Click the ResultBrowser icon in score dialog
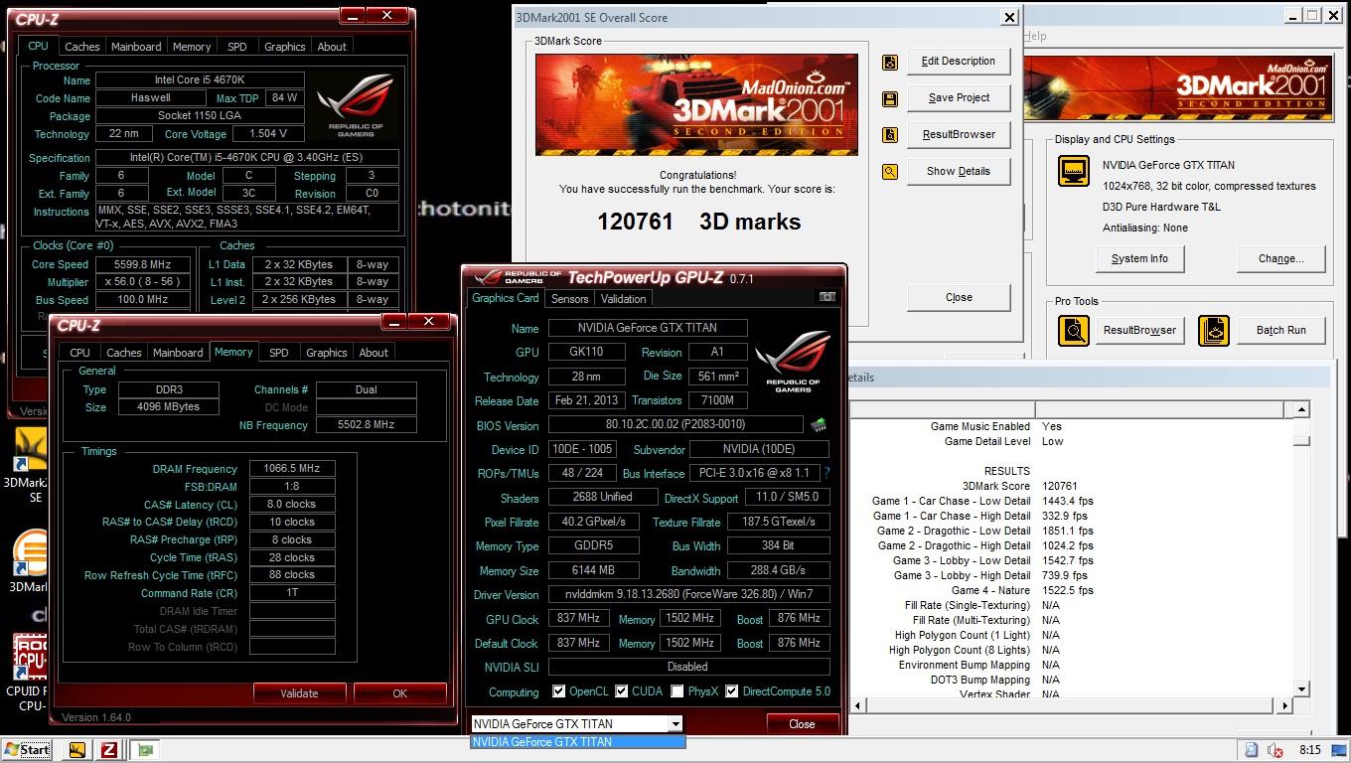Screen dimensions: 1351x763 890,135
